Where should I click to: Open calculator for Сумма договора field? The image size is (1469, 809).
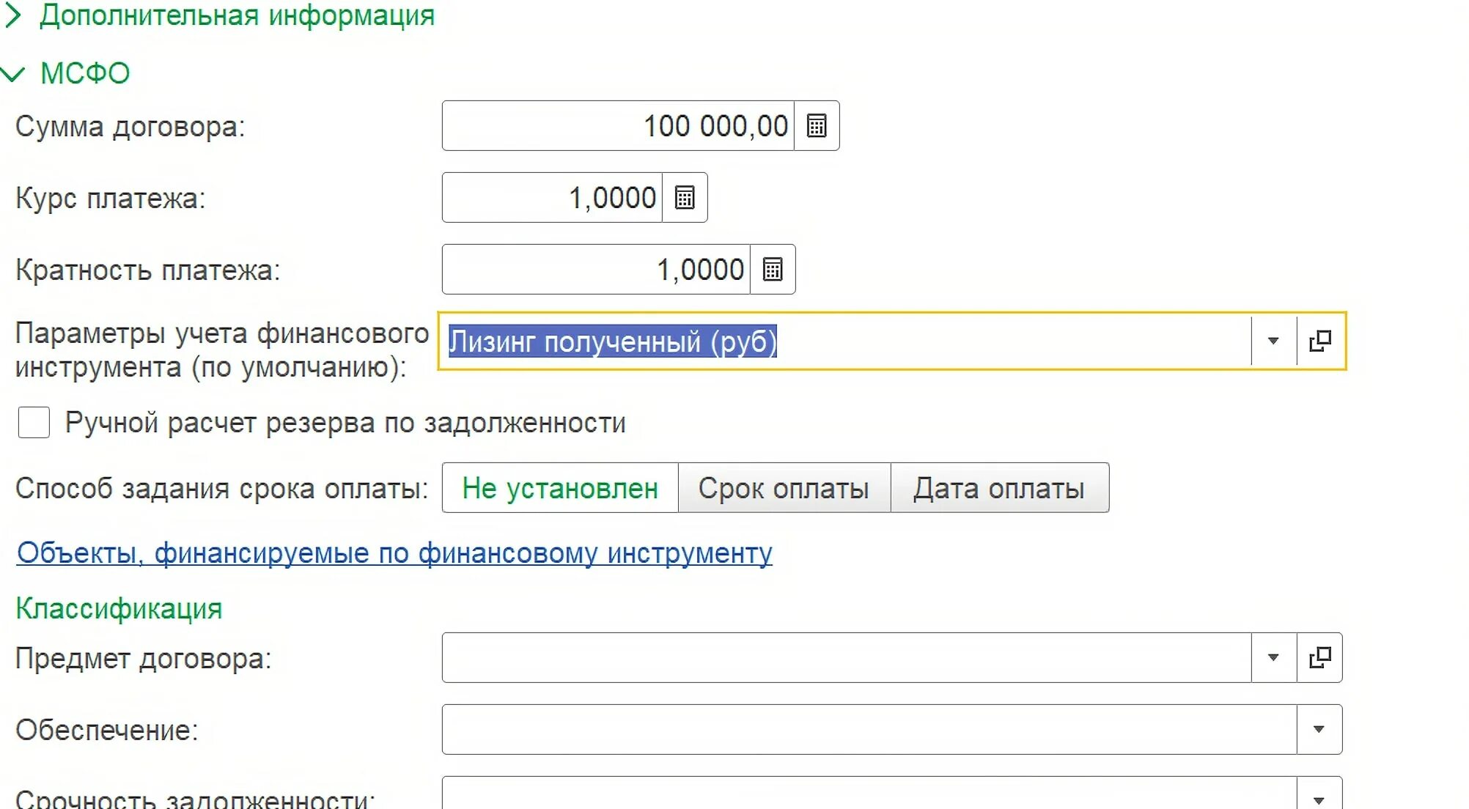point(817,126)
